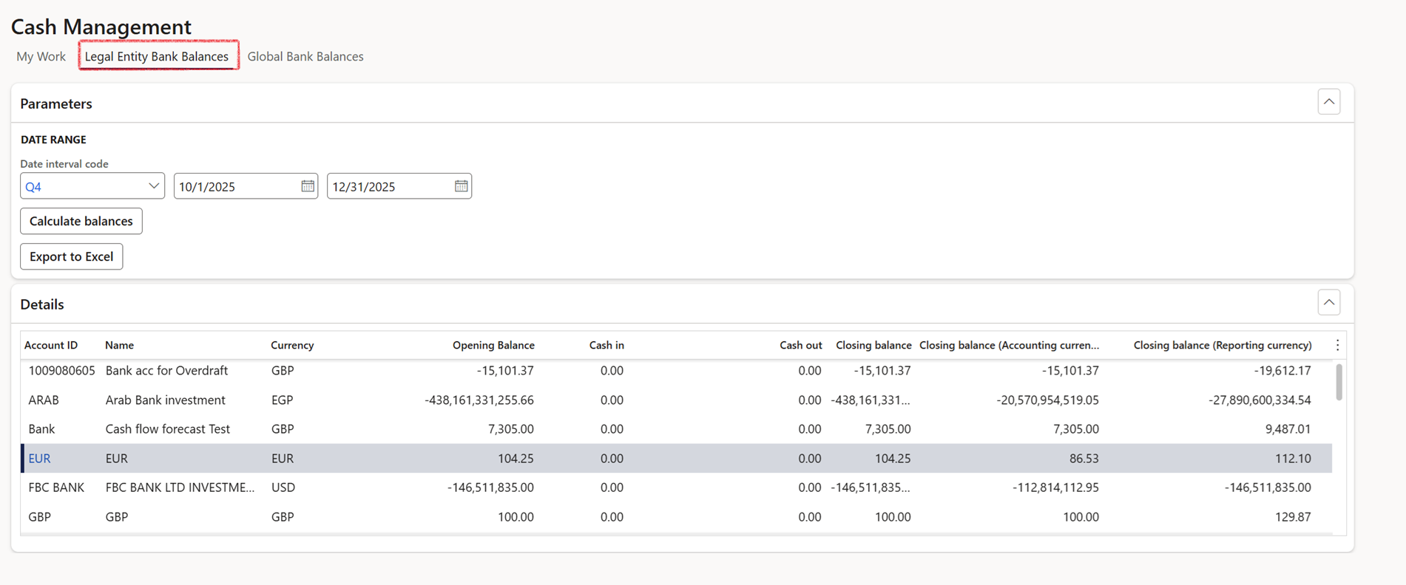The width and height of the screenshot is (1406, 585).
Task: Click the Arab Bank investment name
Action: click(x=165, y=400)
